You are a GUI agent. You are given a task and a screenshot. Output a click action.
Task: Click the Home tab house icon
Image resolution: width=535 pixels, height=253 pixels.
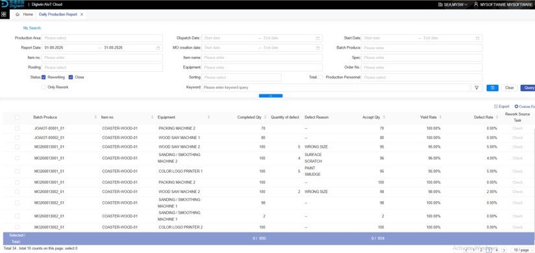18,14
